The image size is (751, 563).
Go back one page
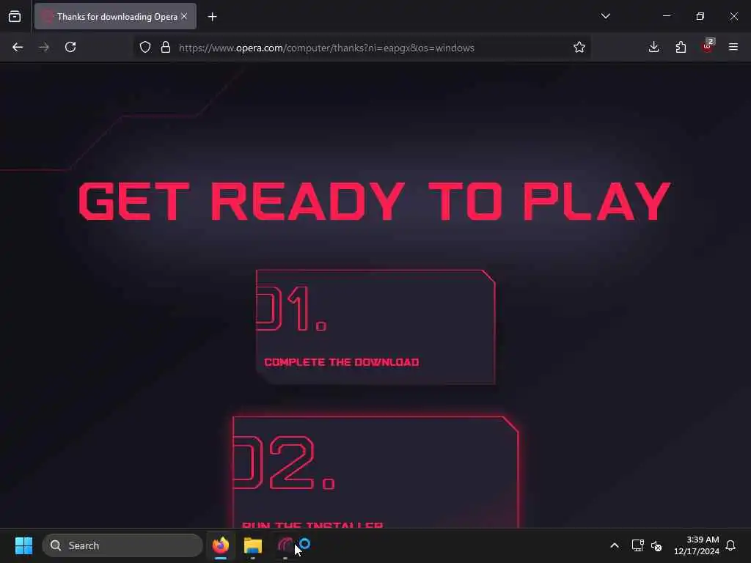[x=18, y=47]
